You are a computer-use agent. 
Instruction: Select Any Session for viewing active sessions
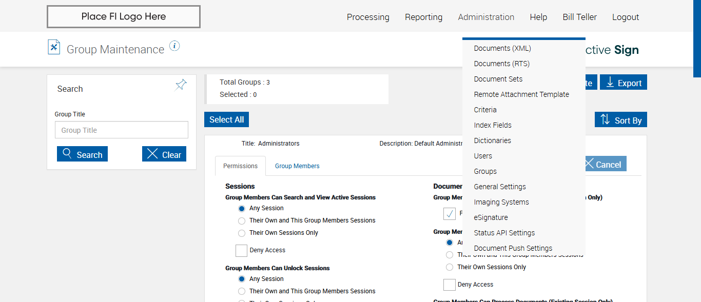[x=242, y=209]
